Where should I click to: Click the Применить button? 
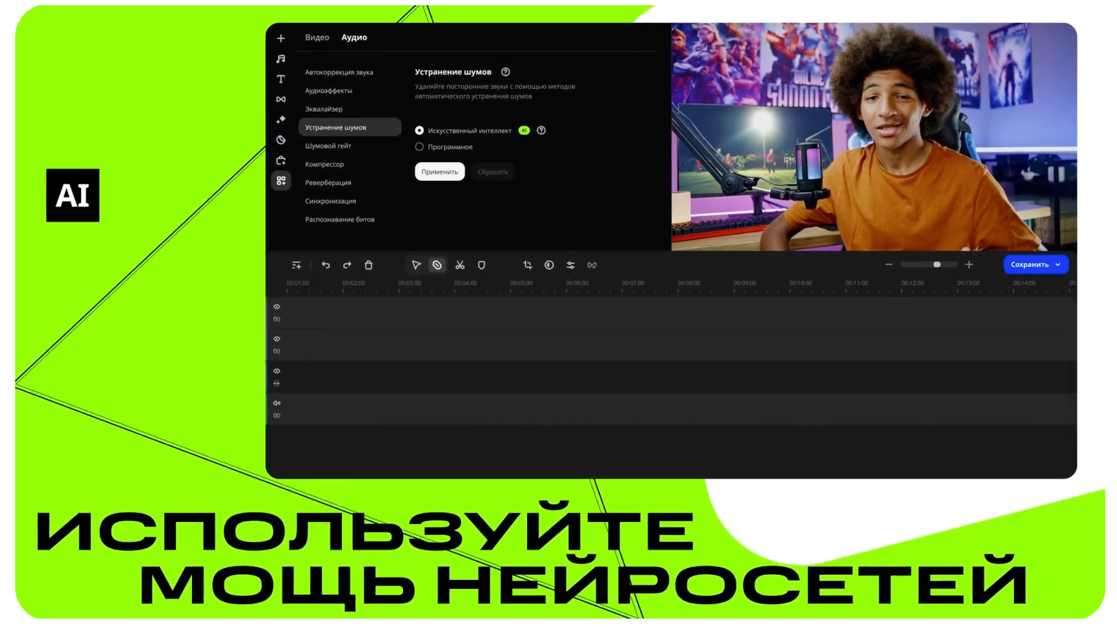[440, 172]
